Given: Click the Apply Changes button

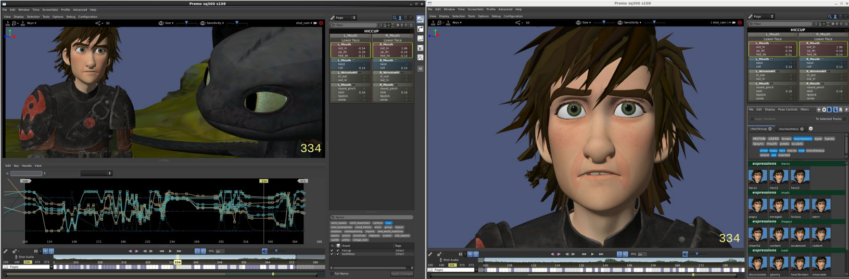Looking at the screenshot, I should 401,273.
